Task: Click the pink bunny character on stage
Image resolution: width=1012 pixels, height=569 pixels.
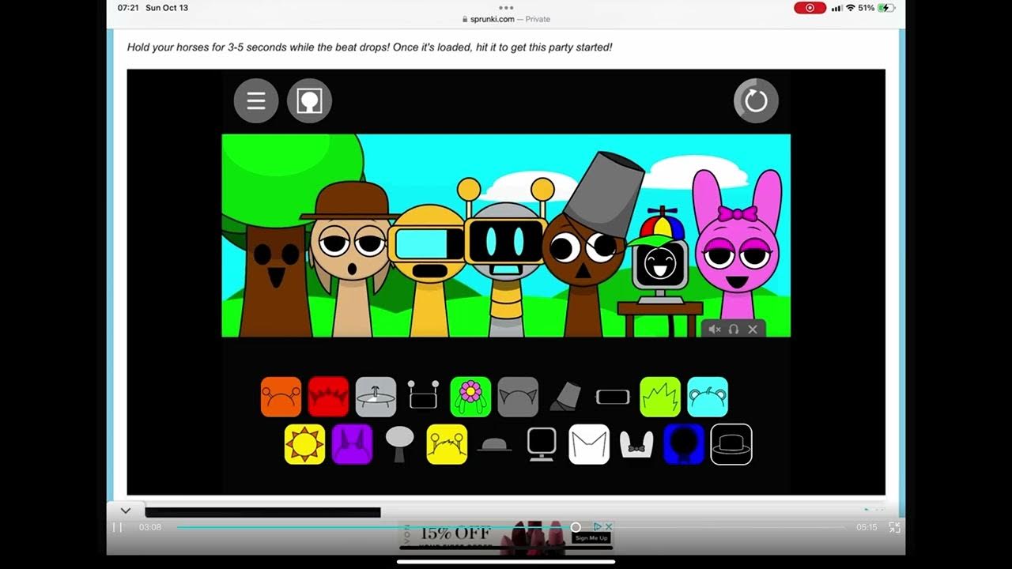Action: pos(737,253)
